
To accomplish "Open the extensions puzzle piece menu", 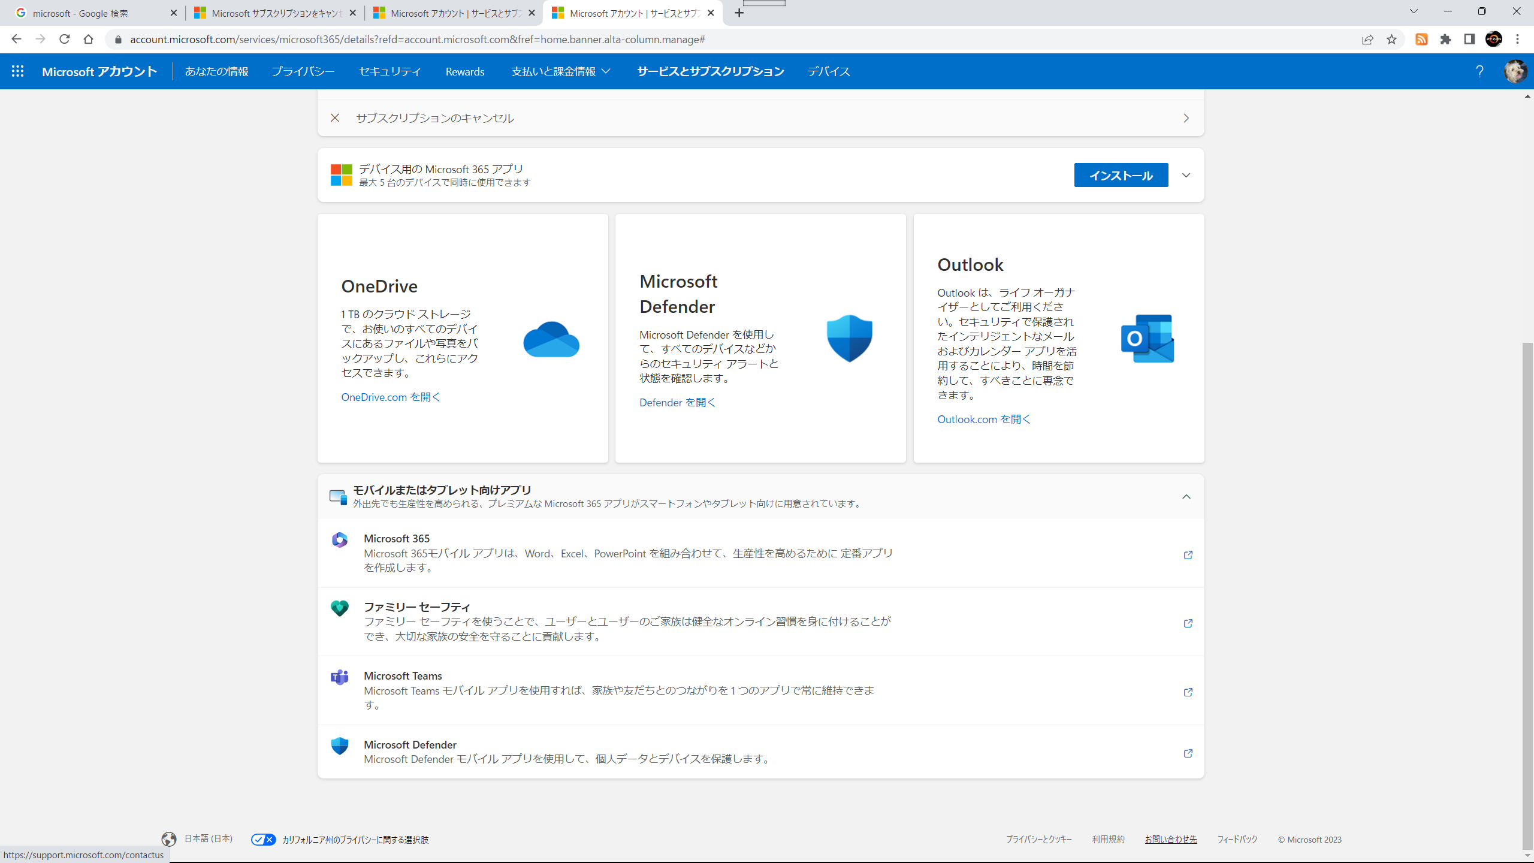I will pos(1445,40).
